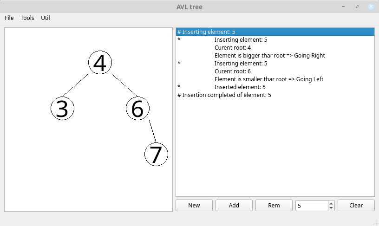
Task: Select the 'Going Left' log line
Action: pos(268,79)
